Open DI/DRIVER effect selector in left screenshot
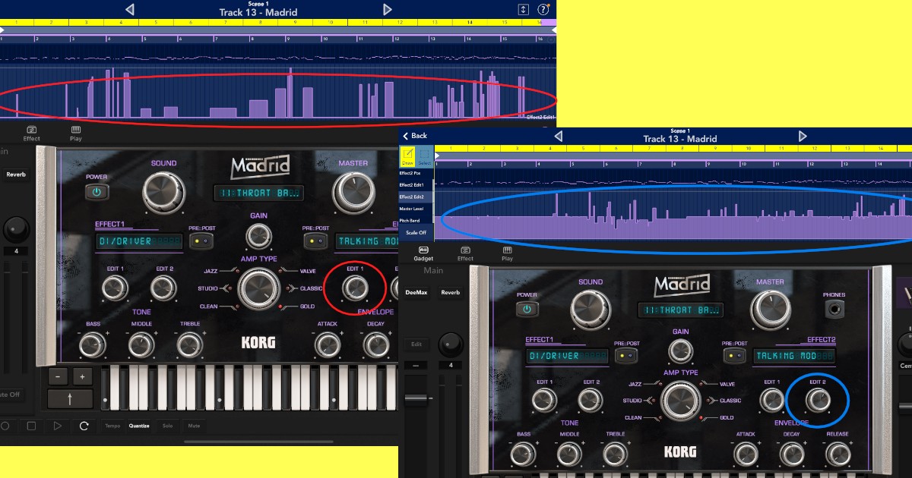The height and width of the screenshot is (478, 912). 140,241
